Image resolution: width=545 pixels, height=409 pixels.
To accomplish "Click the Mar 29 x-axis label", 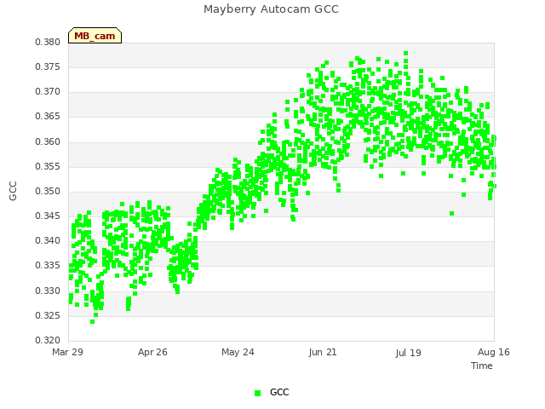I will [68, 352].
